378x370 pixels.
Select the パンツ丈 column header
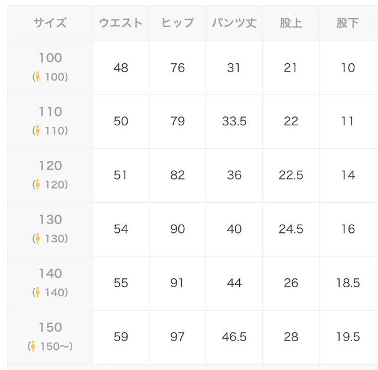[234, 24]
